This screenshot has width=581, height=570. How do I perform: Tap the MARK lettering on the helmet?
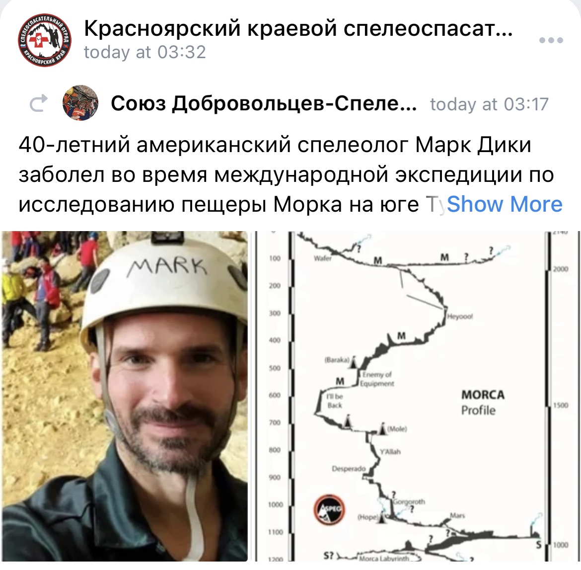[x=167, y=267]
